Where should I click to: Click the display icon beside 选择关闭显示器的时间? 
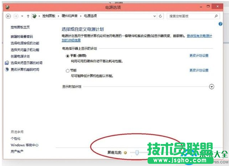point(7,63)
